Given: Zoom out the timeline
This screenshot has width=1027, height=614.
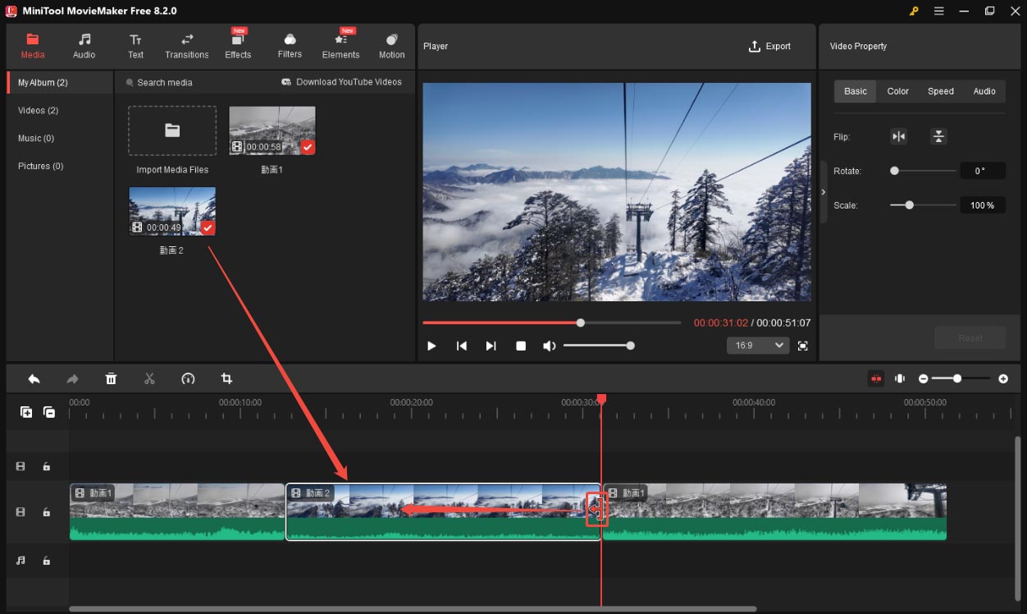Looking at the screenshot, I should (x=923, y=378).
